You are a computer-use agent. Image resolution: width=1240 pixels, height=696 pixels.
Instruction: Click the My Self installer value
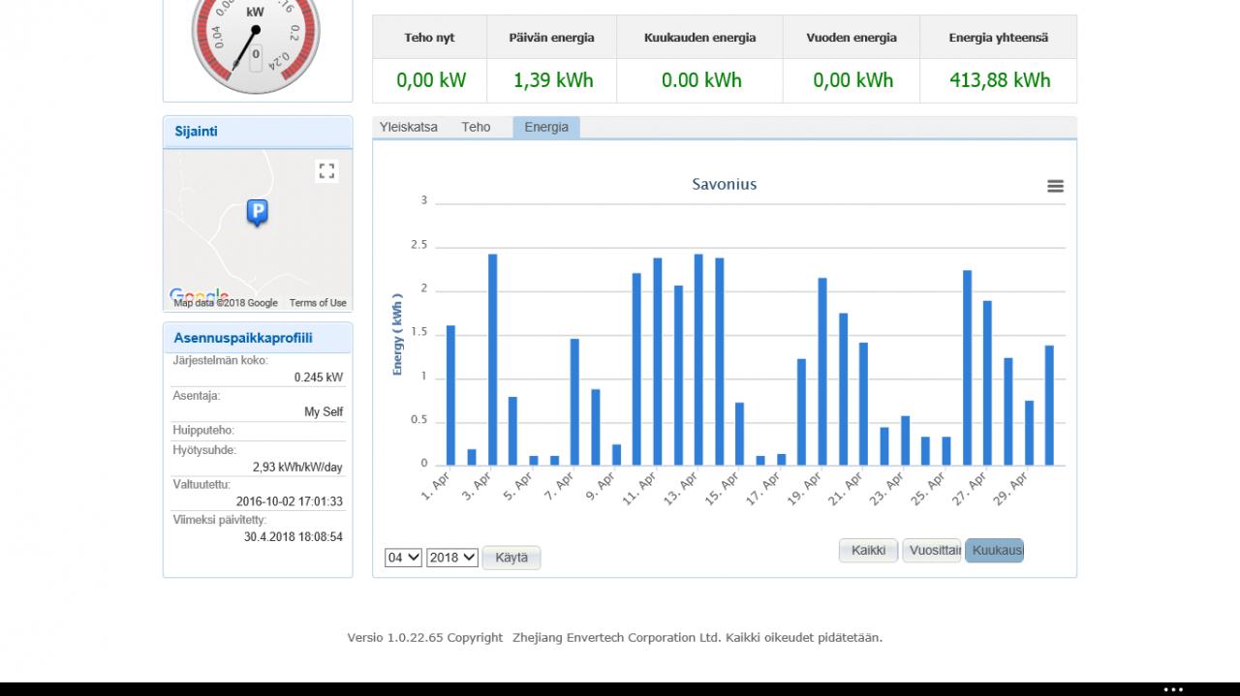coord(324,411)
